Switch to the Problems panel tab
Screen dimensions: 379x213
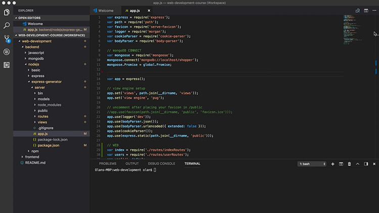[x=108, y=164]
